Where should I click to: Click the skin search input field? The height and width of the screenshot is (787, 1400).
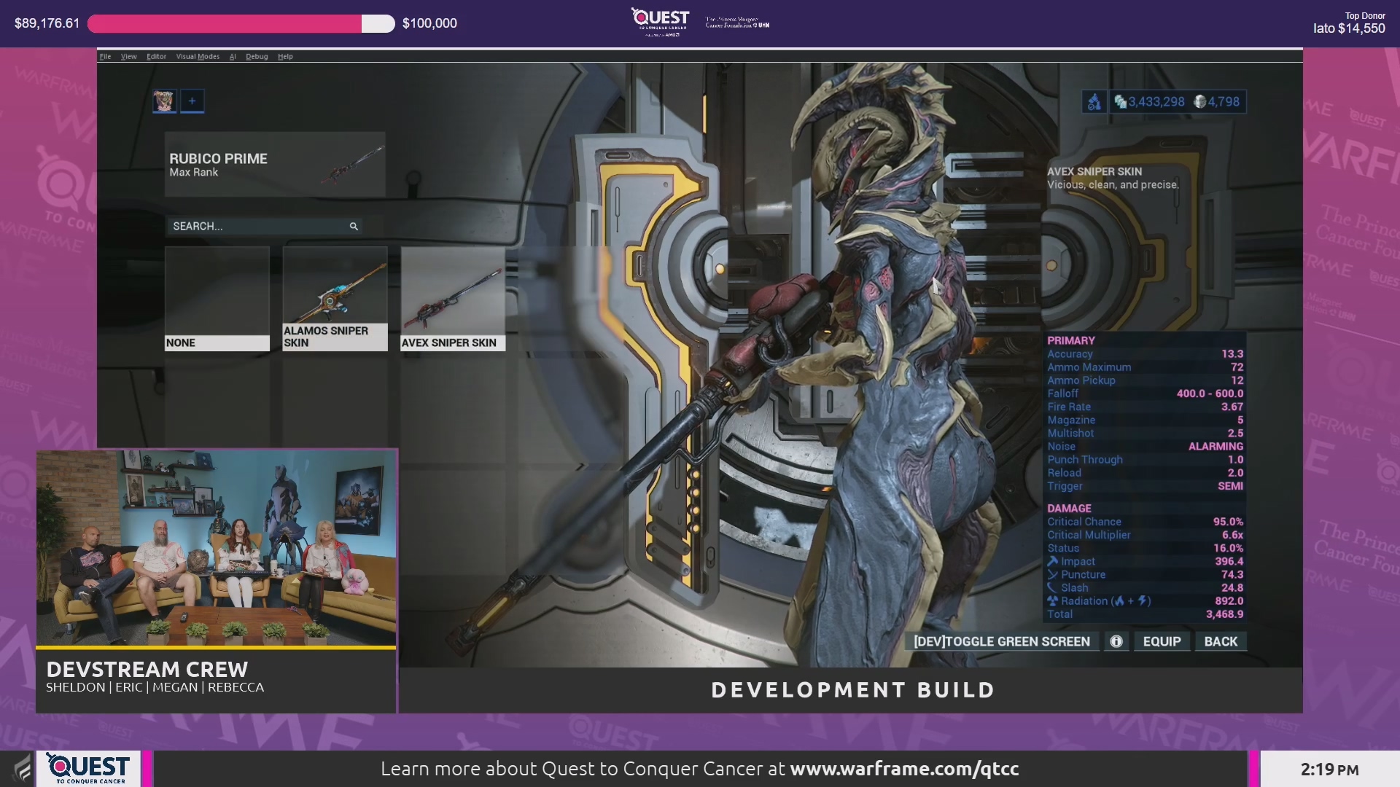[x=255, y=227]
